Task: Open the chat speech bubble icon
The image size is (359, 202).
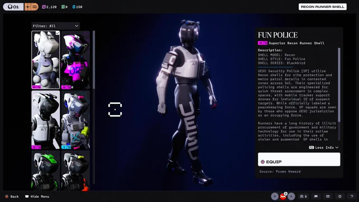Action: pos(316,196)
